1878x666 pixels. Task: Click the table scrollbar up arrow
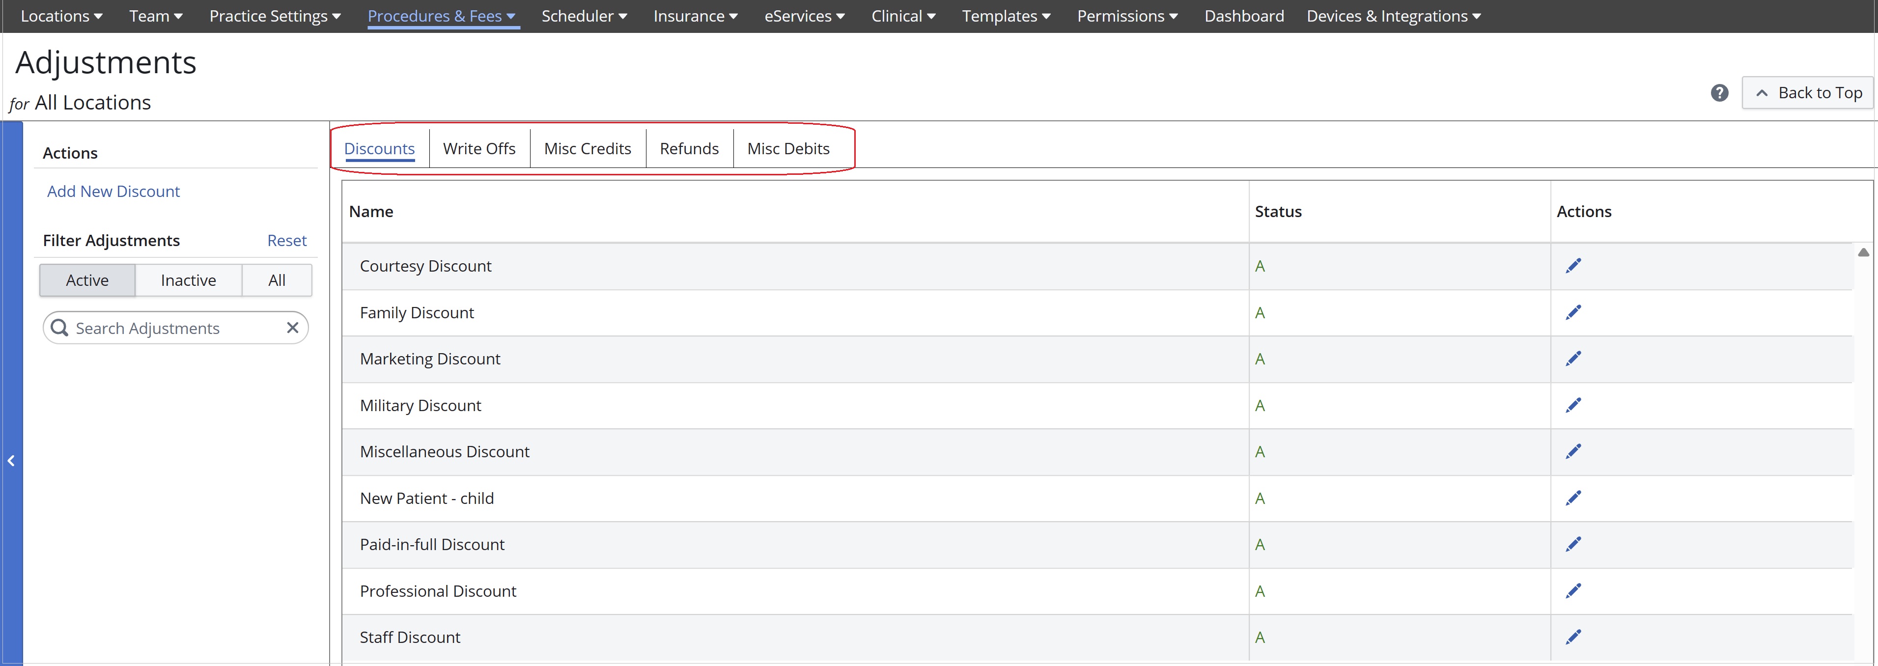tap(1863, 252)
